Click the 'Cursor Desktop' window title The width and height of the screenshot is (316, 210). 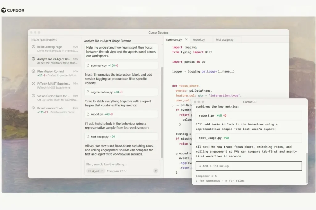158,33
